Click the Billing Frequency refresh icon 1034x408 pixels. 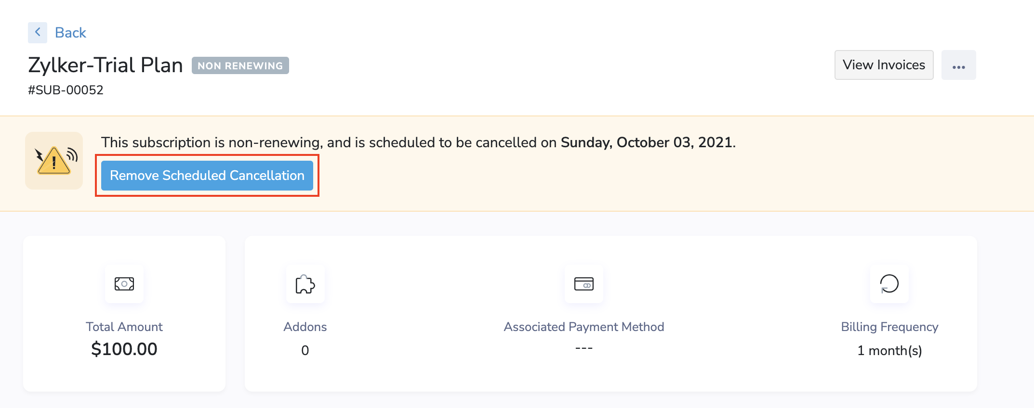889,284
